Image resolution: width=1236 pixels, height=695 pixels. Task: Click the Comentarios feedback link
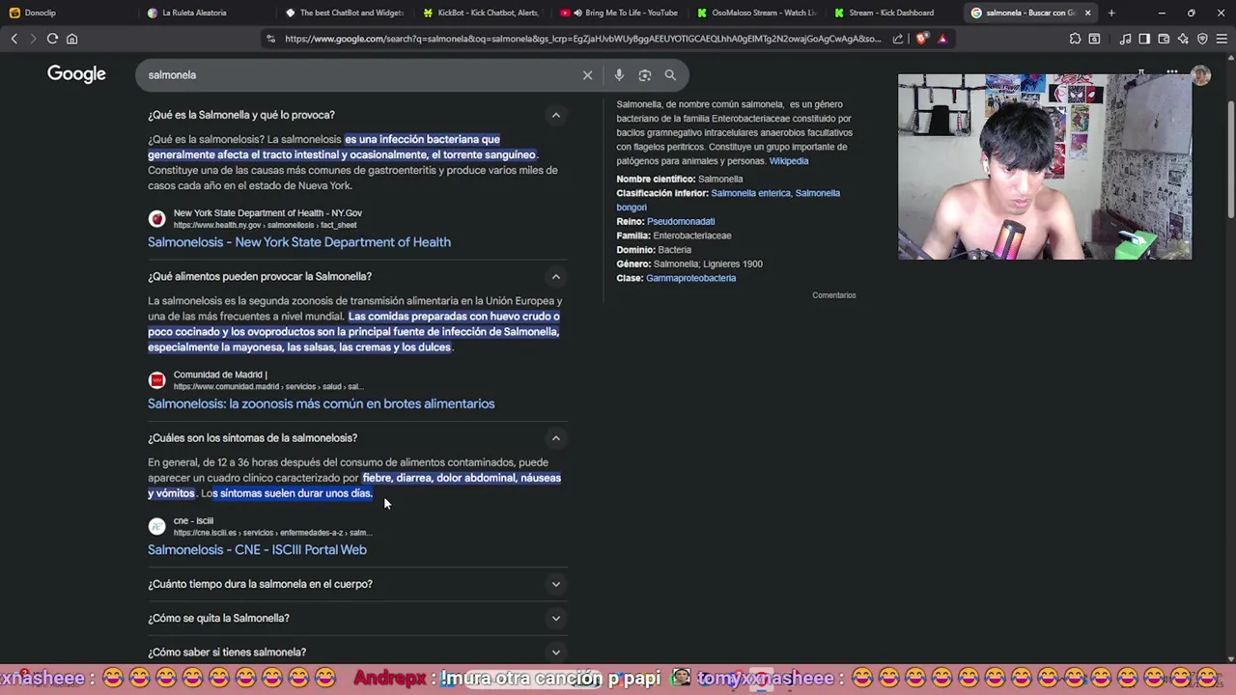pyautogui.click(x=833, y=295)
